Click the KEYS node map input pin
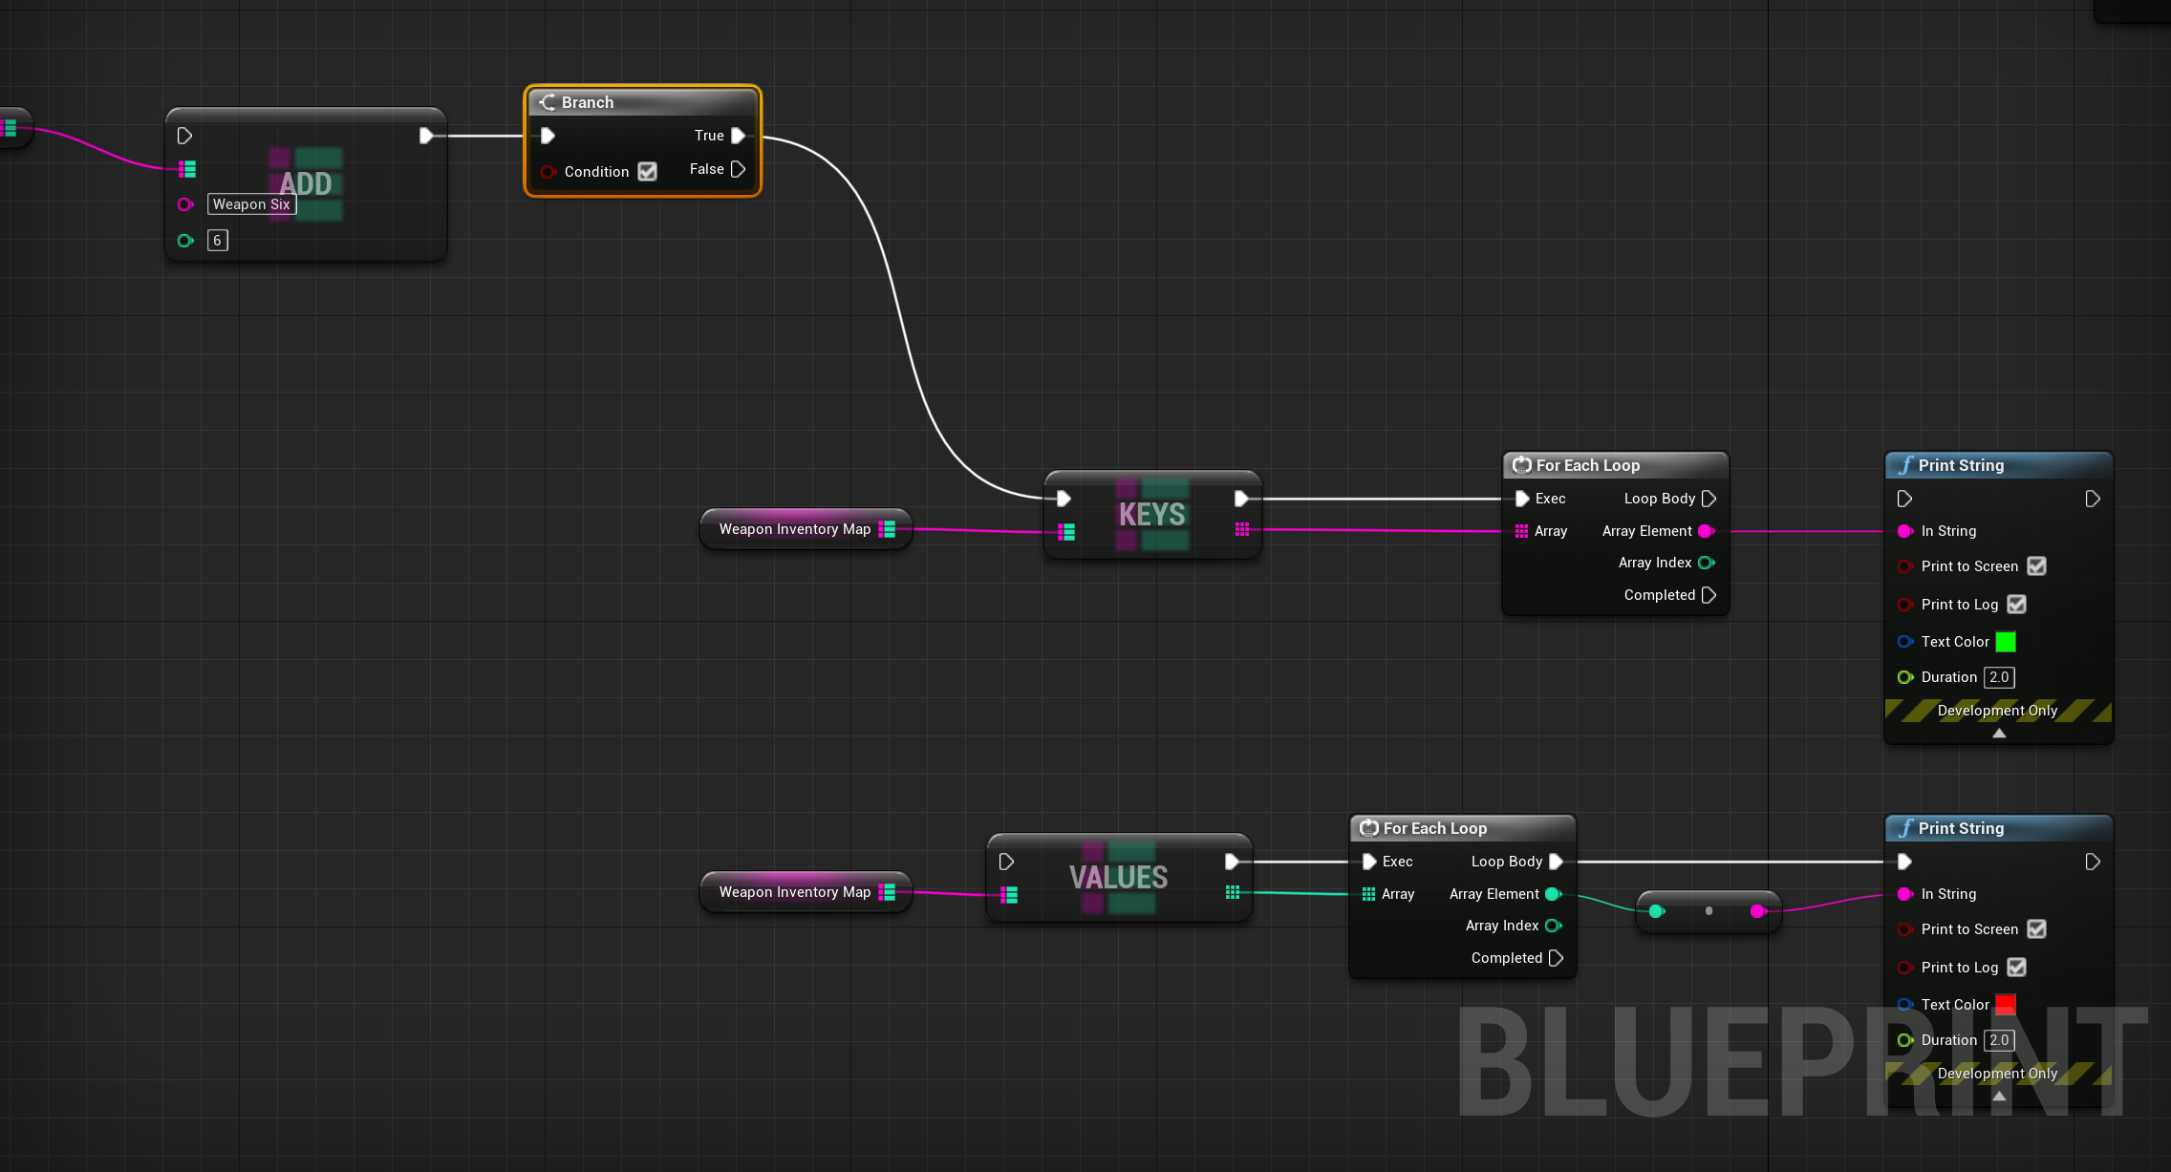Viewport: 2171px width, 1172px height. [x=1066, y=532]
